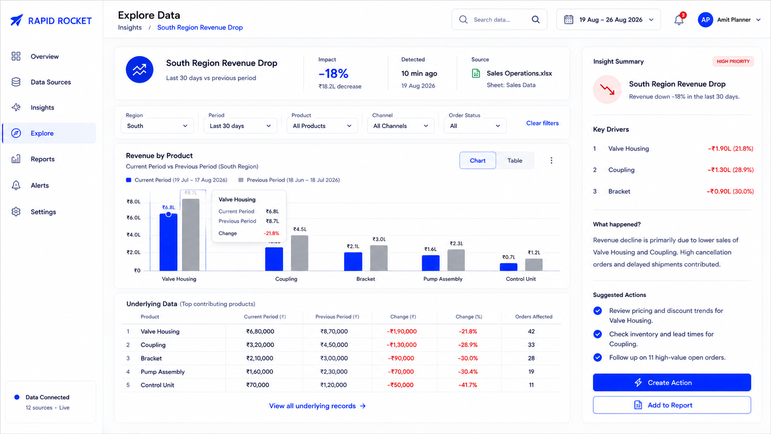Go to Data Sources in sidebar
771x434 pixels.
click(x=49, y=82)
